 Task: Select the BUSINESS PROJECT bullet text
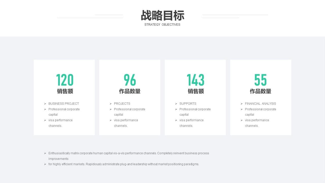[x=64, y=104]
